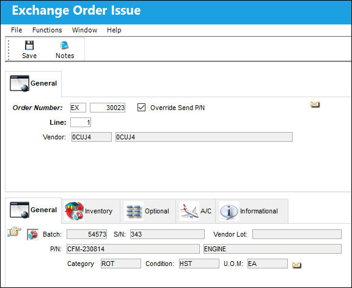Click the lower General tab window icon
This screenshot has height=288, width=352.
click(x=20, y=210)
